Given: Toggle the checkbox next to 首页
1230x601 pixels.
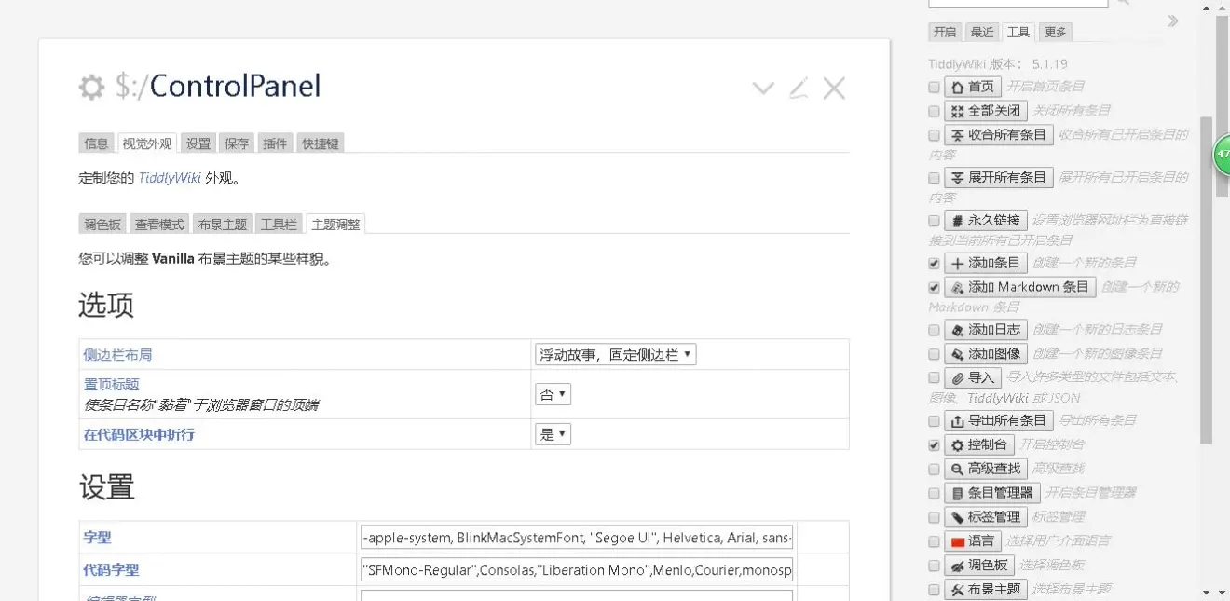Looking at the screenshot, I should click(935, 87).
